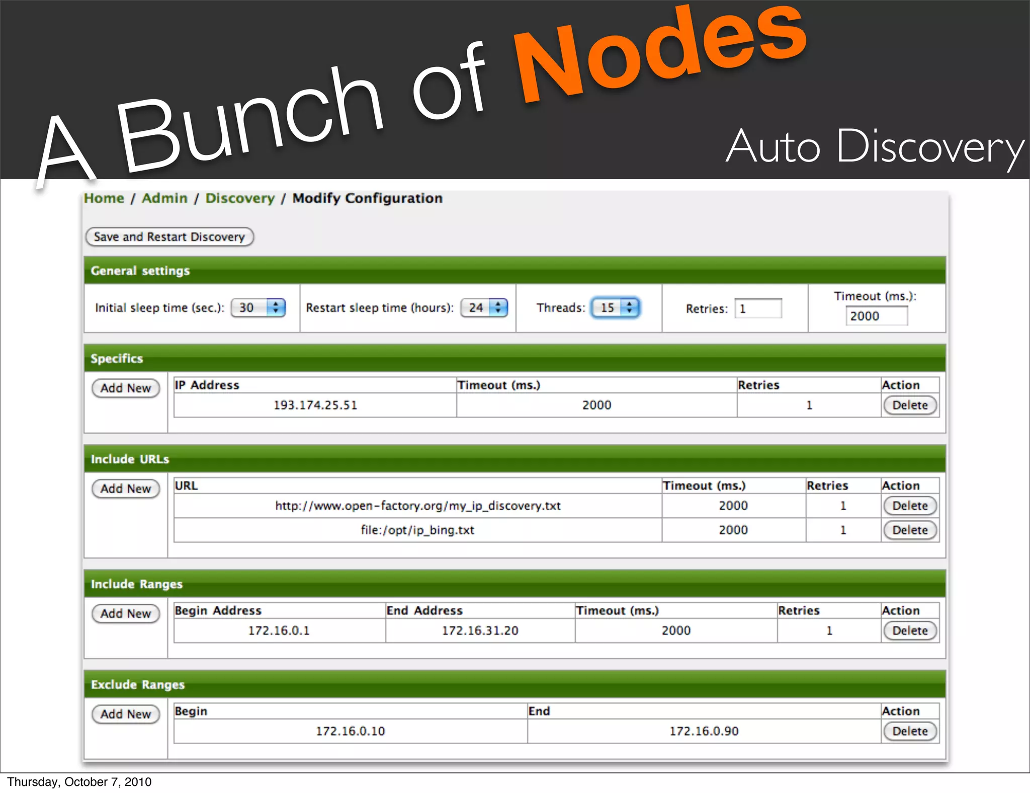1030x793 pixels.
Task: Expand the Threads dropdown
Action: pyautogui.click(x=616, y=308)
